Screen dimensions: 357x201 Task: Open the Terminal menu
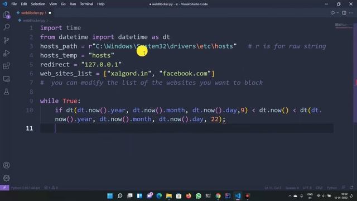(x=86, y=4)
